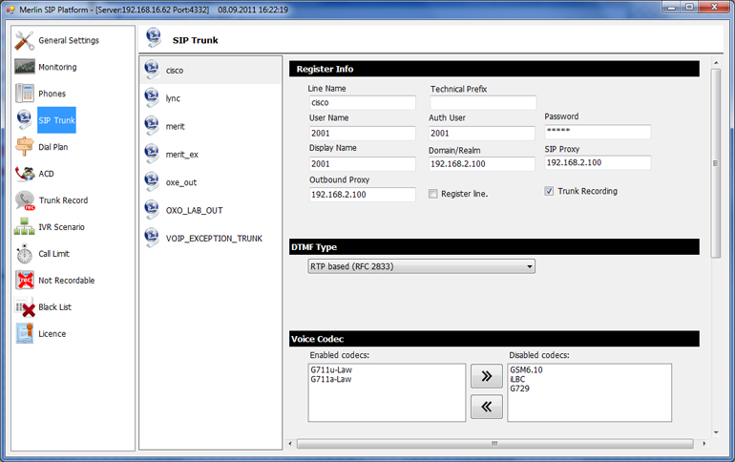This screenshot has height=462, width=735.
Task: Open the Licence section
Action: pyautogui.click(x=52, y=334)
